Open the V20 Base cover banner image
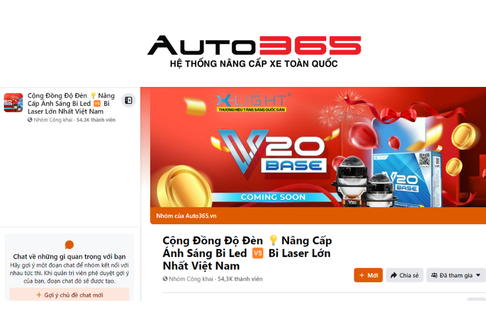This screenshot has width=486, height=324. pos(318,147)
